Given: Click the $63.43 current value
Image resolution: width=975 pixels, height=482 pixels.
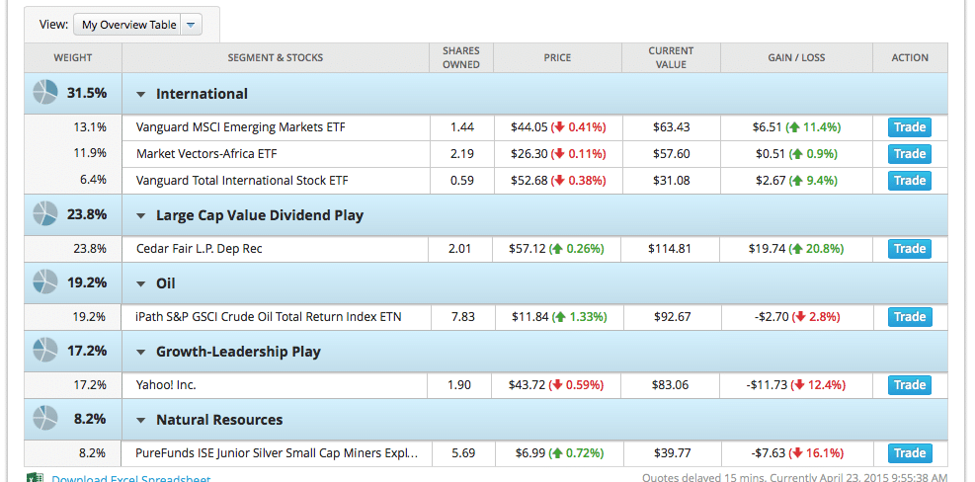Looking at the screenshot, I should [672, 127].
